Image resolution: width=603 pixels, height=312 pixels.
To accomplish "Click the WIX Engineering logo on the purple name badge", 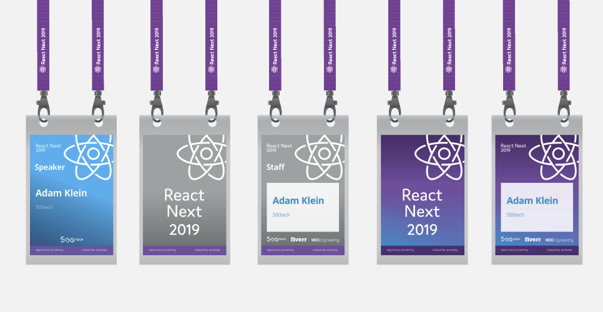I will point(559,240).
